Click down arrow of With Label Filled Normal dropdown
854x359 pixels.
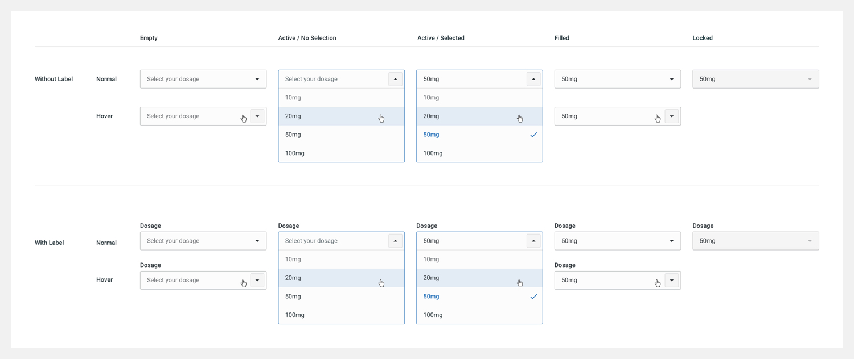(x=672, y=241)
